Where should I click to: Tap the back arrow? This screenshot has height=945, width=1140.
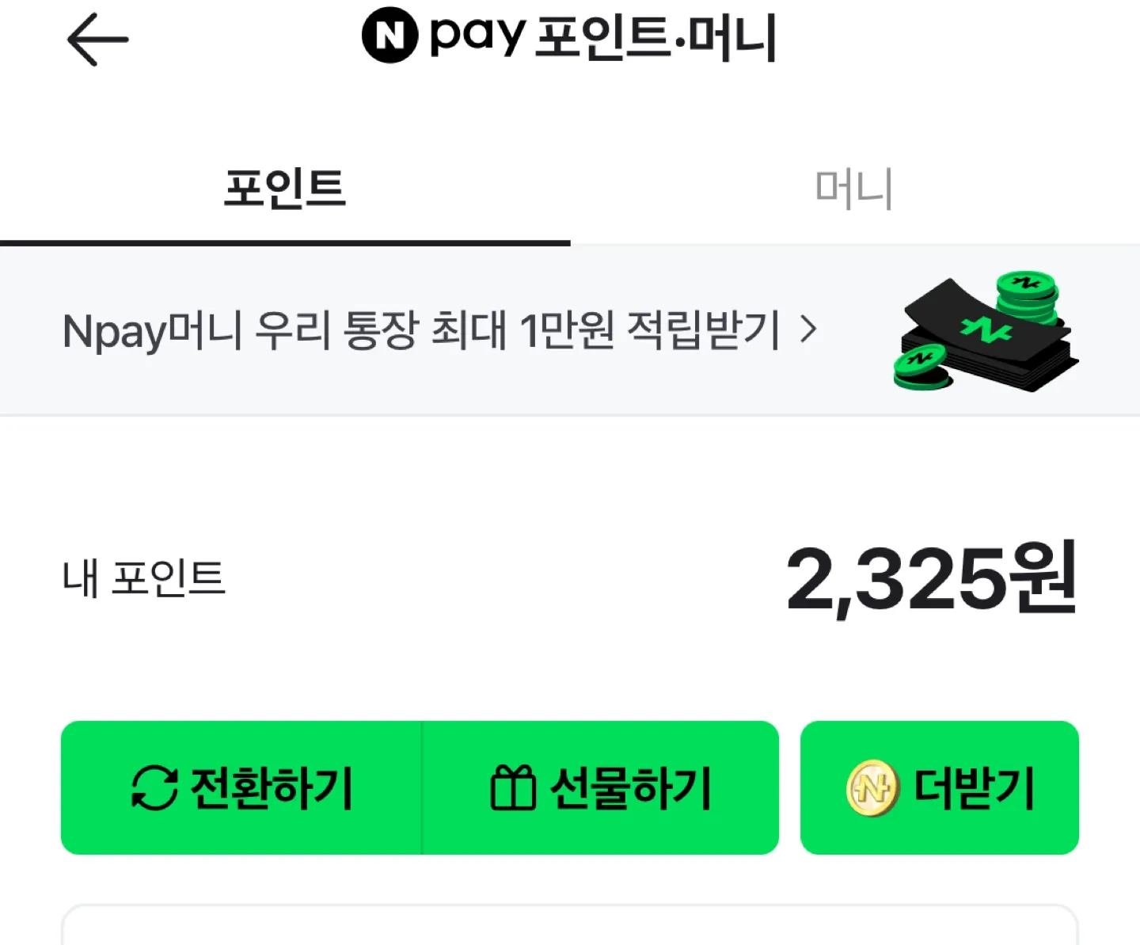97,39
